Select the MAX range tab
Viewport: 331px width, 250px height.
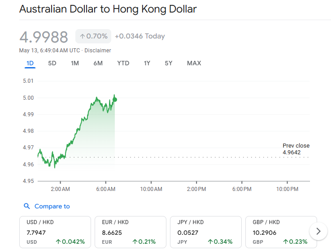tap(194, 63)
